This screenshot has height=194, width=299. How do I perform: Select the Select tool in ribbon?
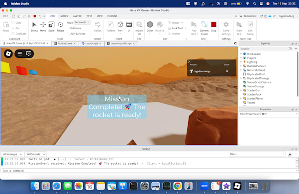(34, 27)
